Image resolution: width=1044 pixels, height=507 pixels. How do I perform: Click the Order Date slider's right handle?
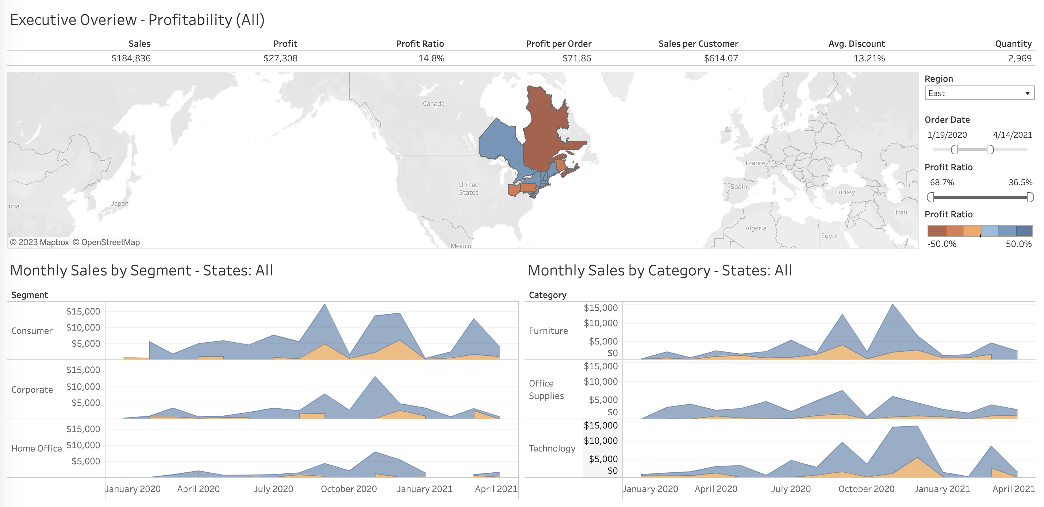coord(990,150)
